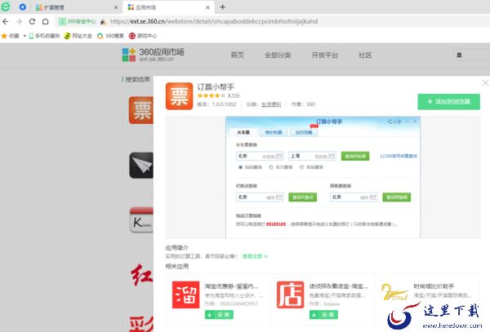Click the star rating of 订票小帮手
The width and height of the screenshot is (490, 332).
point(211,95)
